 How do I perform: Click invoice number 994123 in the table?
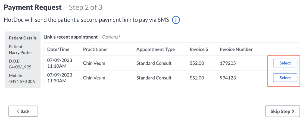pos(228,78)
